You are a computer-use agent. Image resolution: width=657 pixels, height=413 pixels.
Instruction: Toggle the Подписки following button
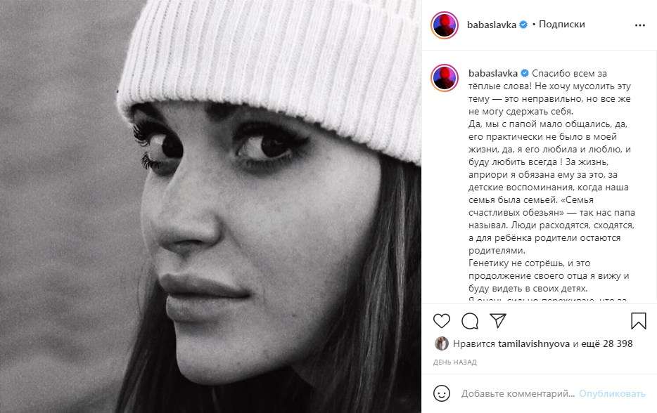pyautogui.click(x=561, y=25)
